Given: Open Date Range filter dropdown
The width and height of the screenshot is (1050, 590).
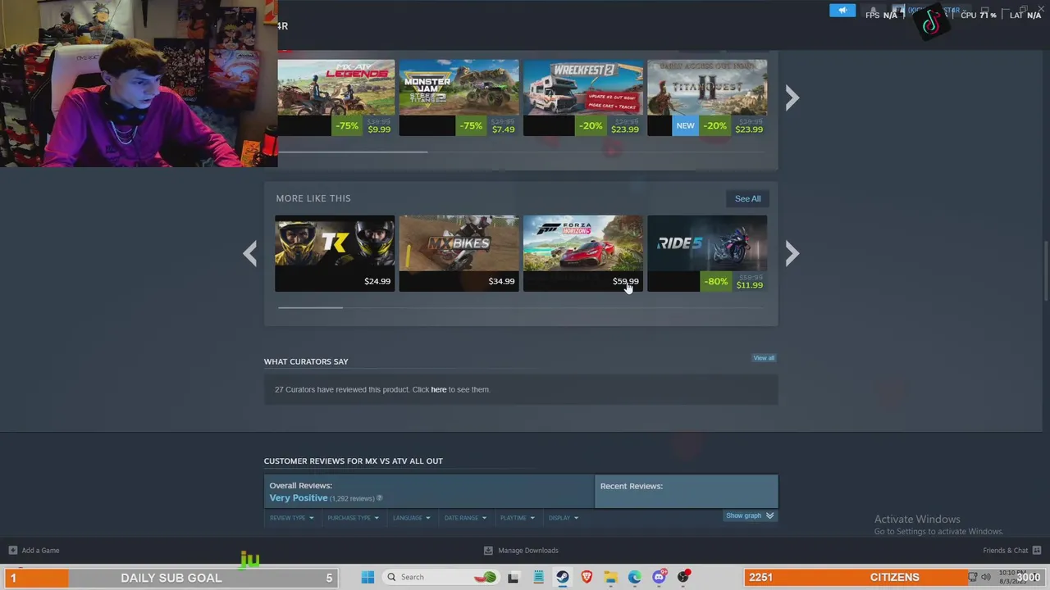Looking at the screenshot, I should [465, 518].
